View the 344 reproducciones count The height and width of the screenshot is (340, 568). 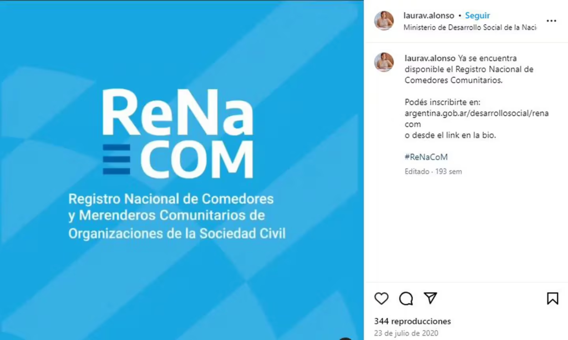(412, 321)
